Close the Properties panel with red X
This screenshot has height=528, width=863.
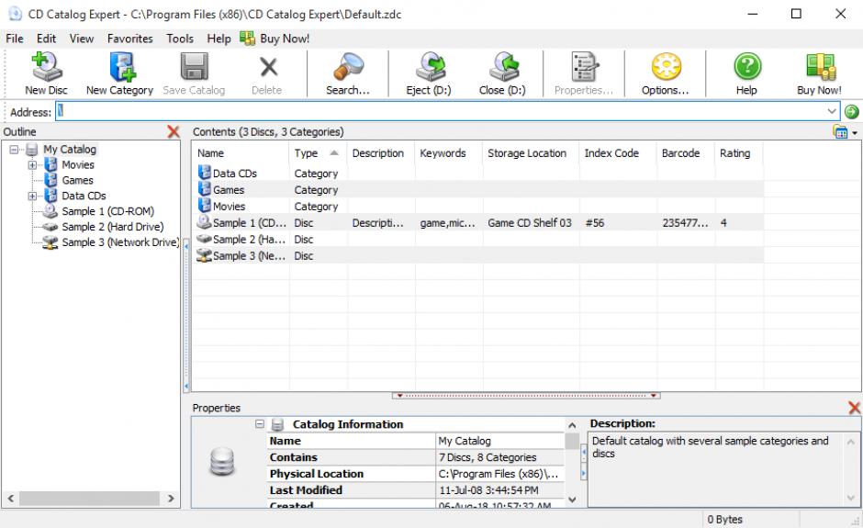point(854,408)
